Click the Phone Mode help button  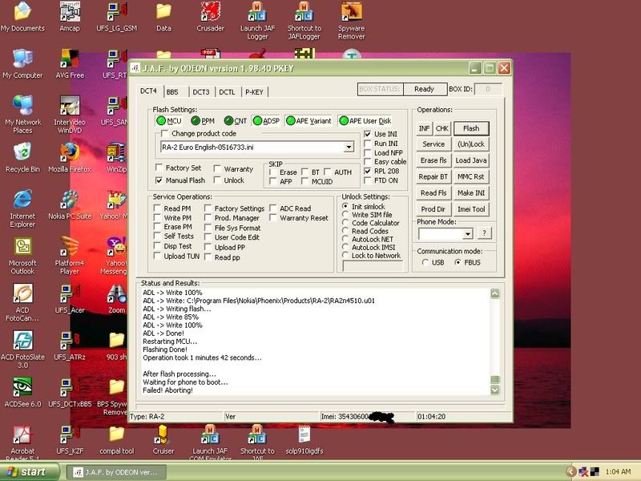(484, 232)
